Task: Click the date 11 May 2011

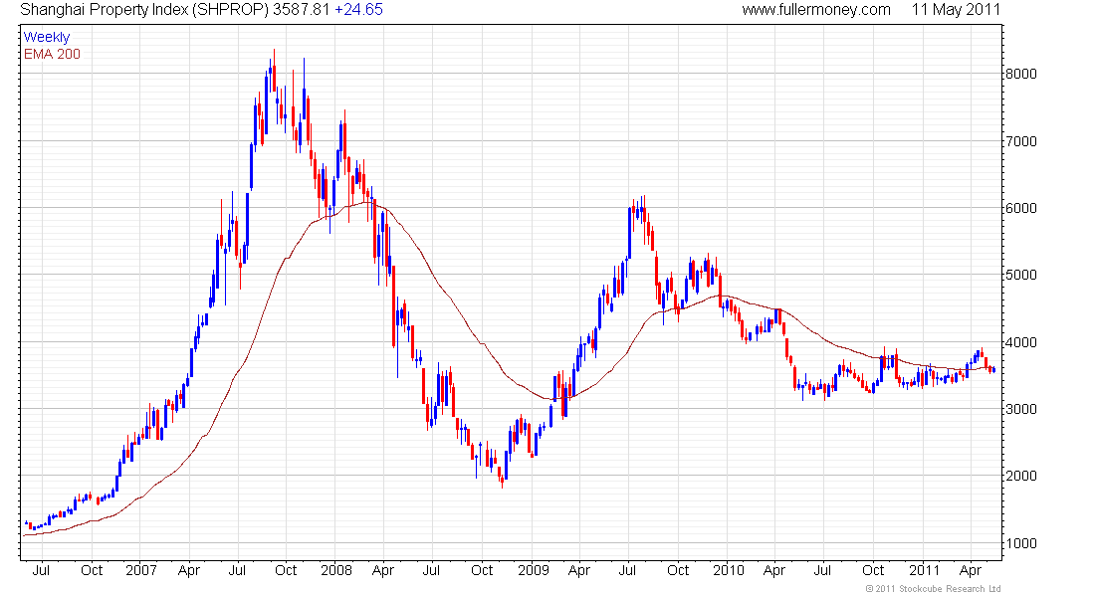Action: 956,10
